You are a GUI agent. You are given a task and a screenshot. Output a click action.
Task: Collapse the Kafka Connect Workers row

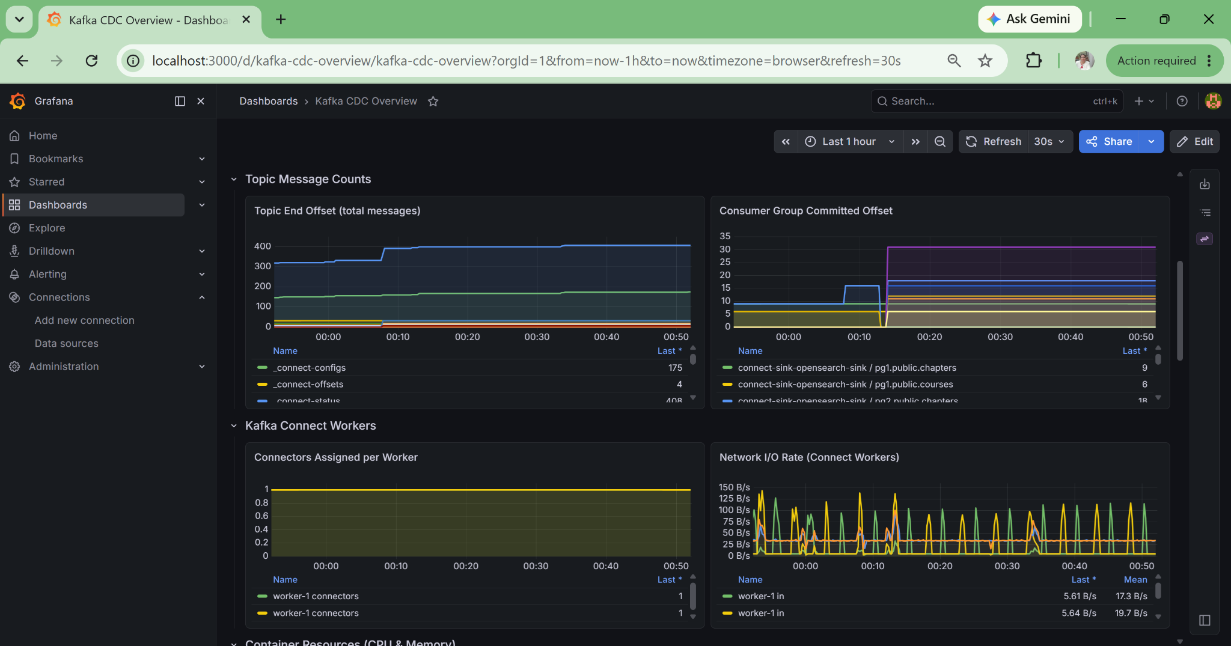[x=234, y=426]
